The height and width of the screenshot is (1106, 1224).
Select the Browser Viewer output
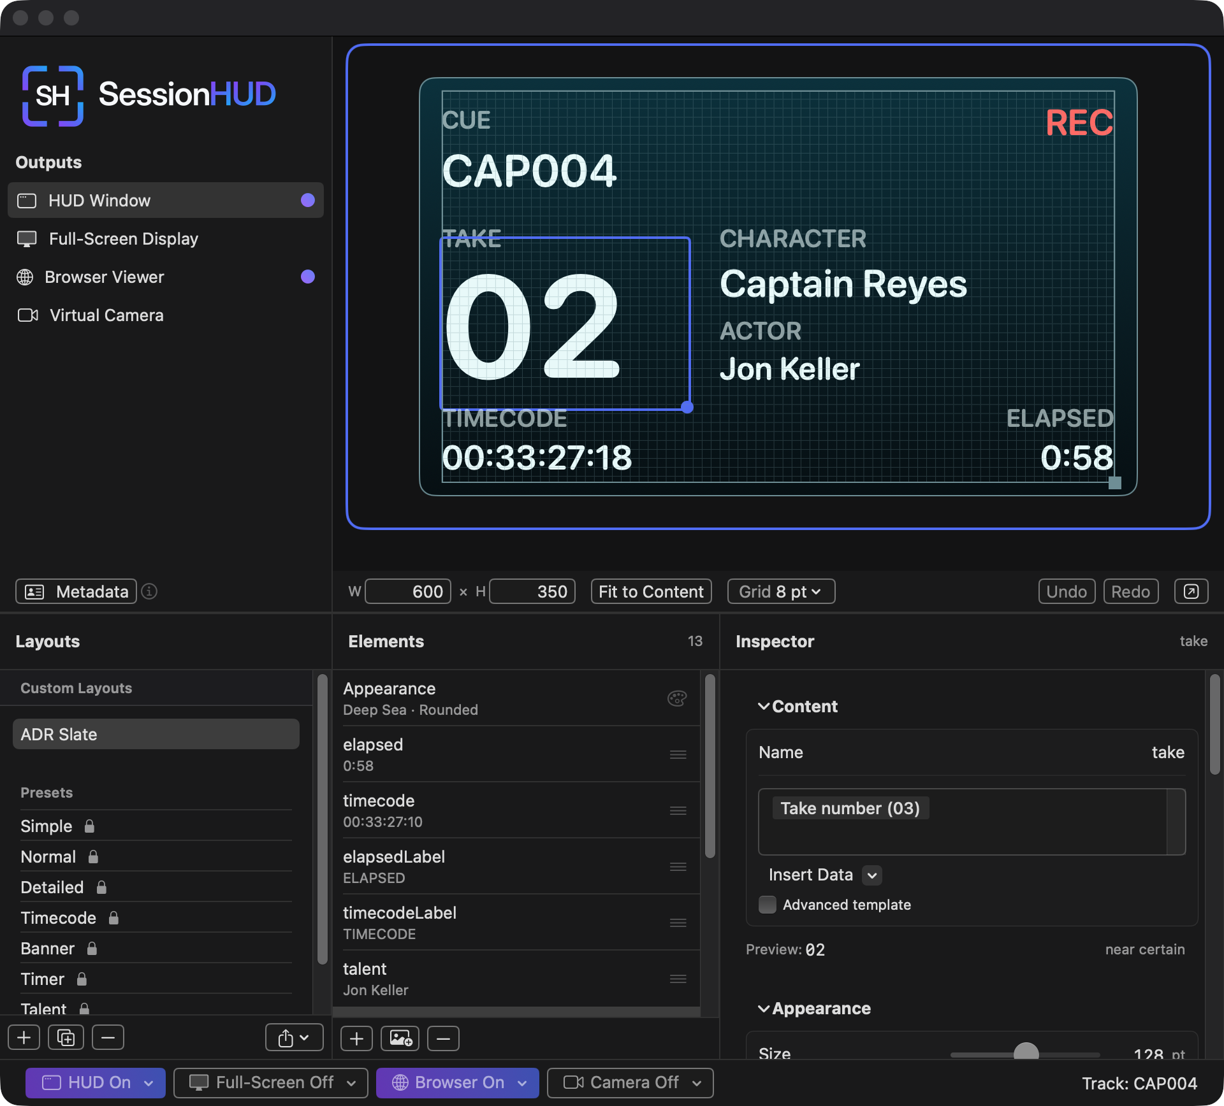pos(166,276)
